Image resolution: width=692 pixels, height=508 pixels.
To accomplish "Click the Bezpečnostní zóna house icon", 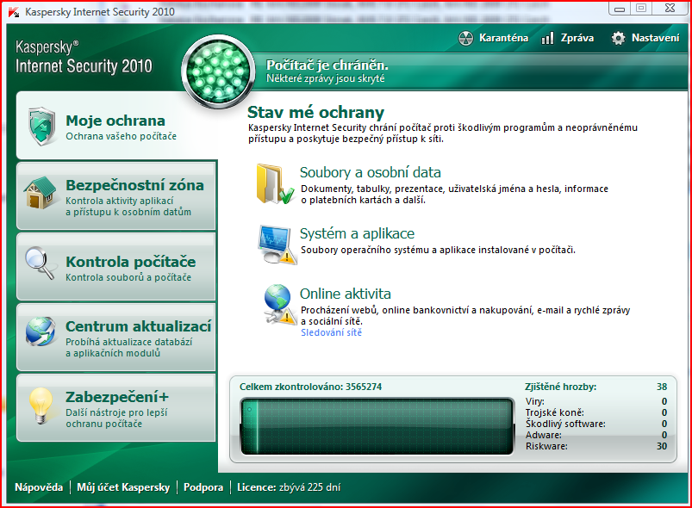I will pos(41,193).
